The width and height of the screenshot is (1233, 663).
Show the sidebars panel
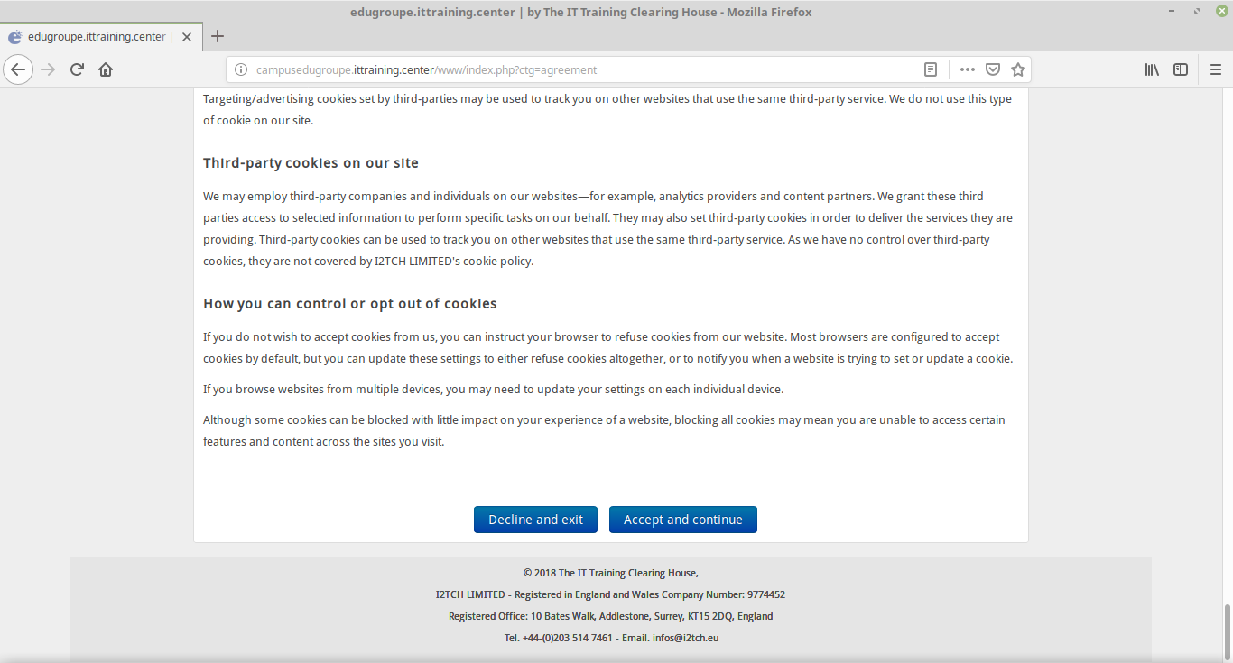[x=1181, y=69]
